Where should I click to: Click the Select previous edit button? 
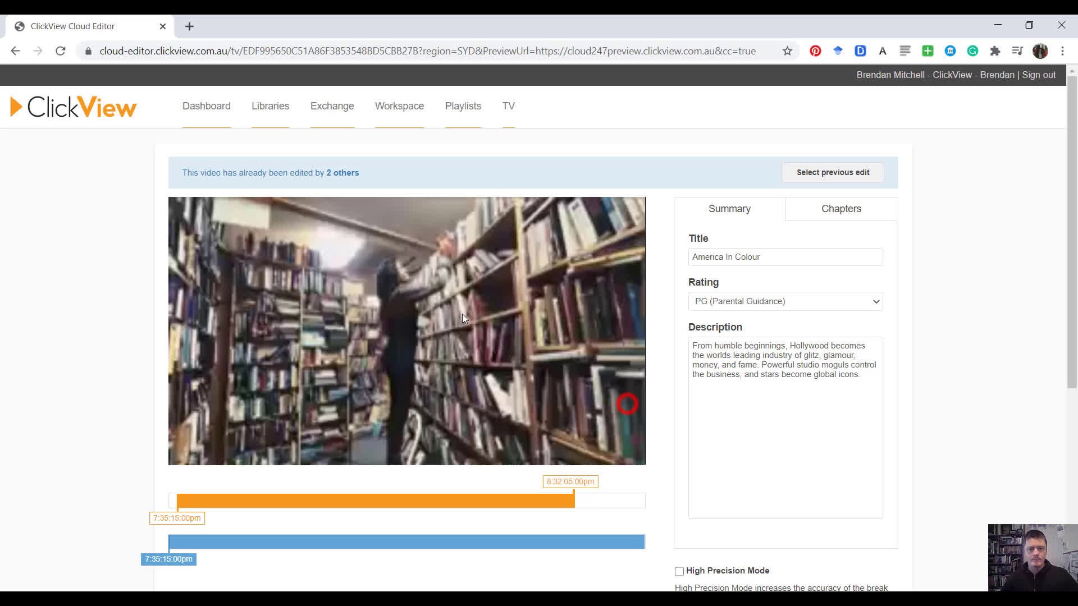click(x=833, y=172)
